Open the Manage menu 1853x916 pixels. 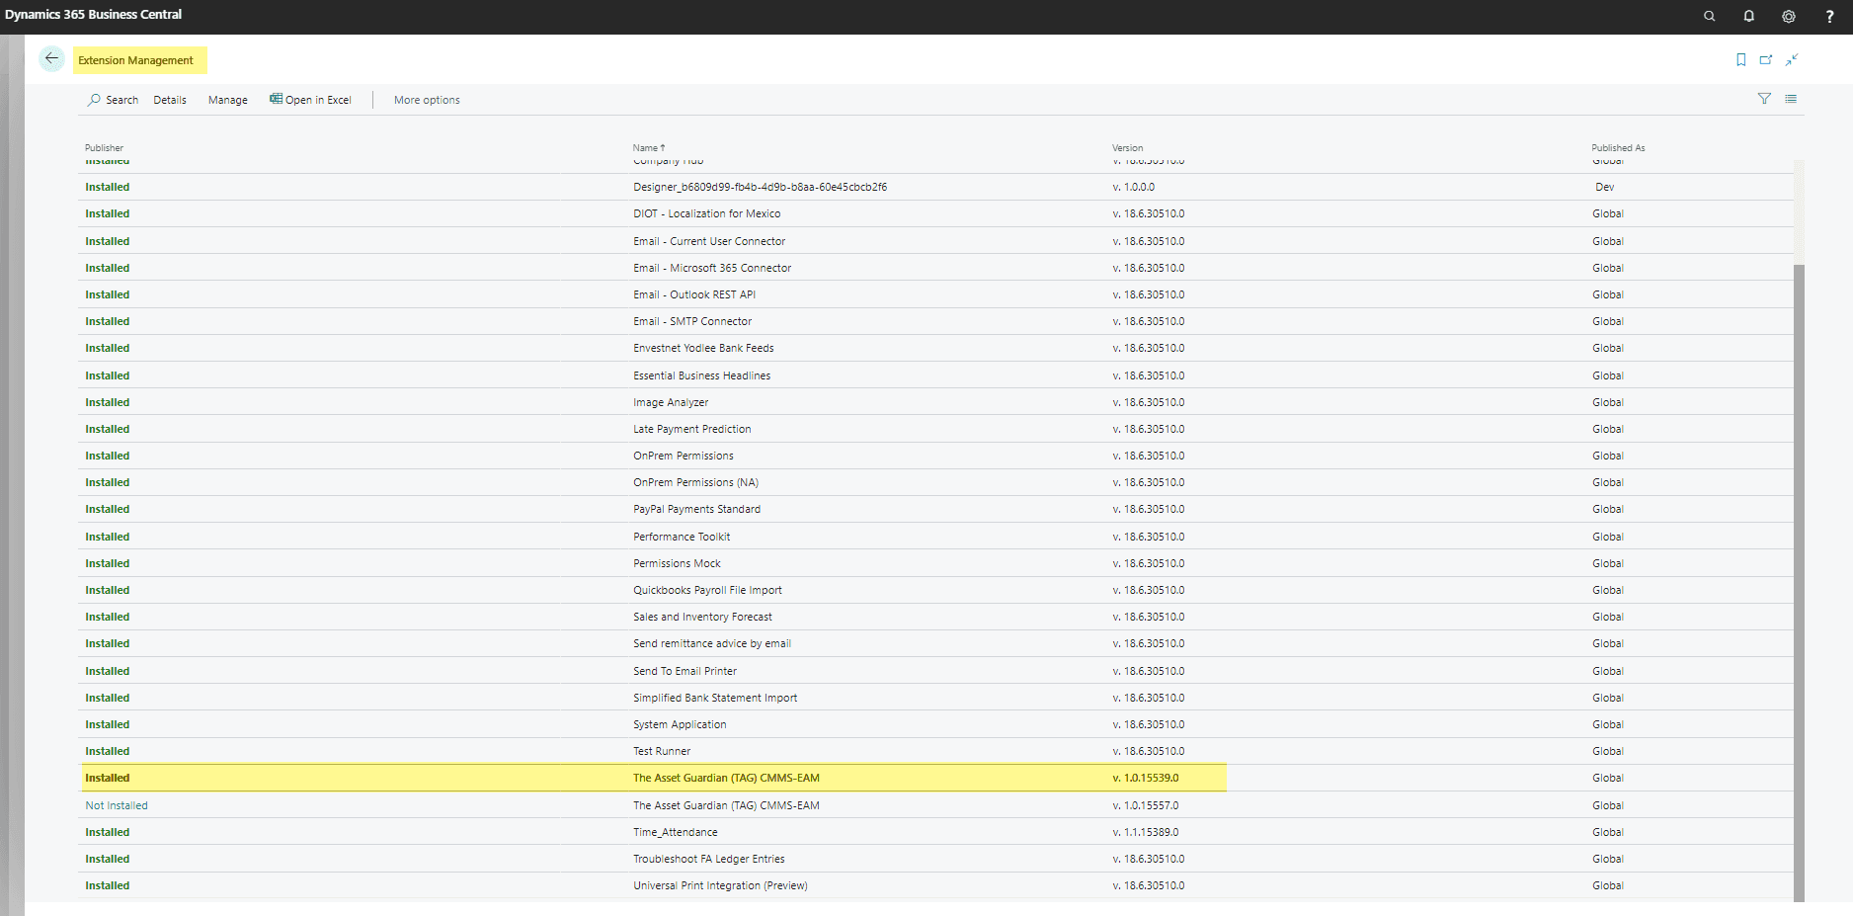(228, 100)
